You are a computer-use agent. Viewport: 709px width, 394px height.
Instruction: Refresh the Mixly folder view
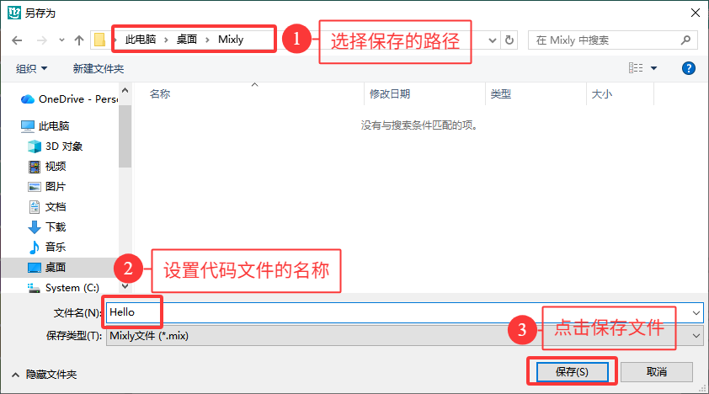click(x=509, y=40)
